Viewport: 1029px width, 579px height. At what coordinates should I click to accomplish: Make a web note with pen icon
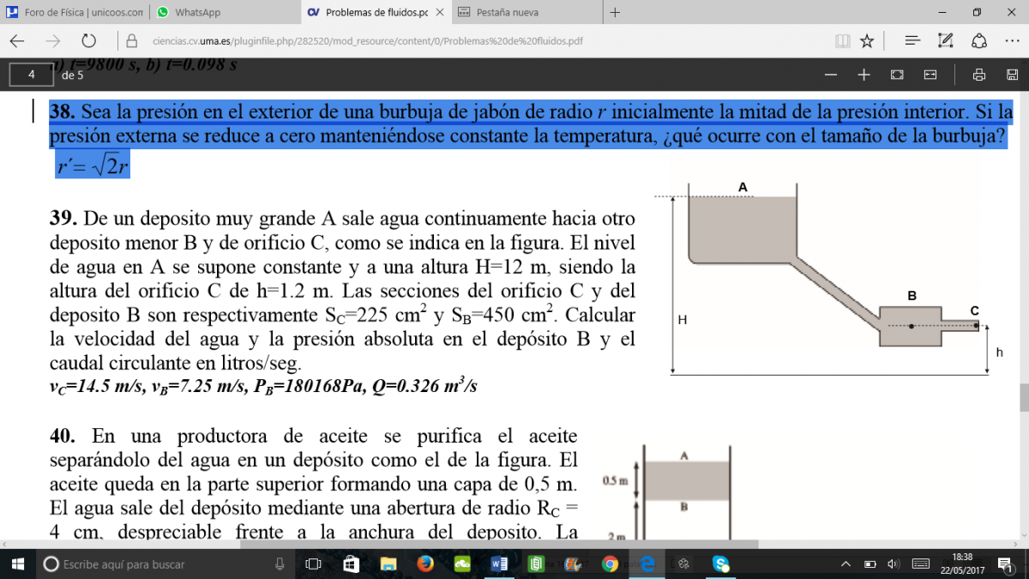[x=946, y=40]
